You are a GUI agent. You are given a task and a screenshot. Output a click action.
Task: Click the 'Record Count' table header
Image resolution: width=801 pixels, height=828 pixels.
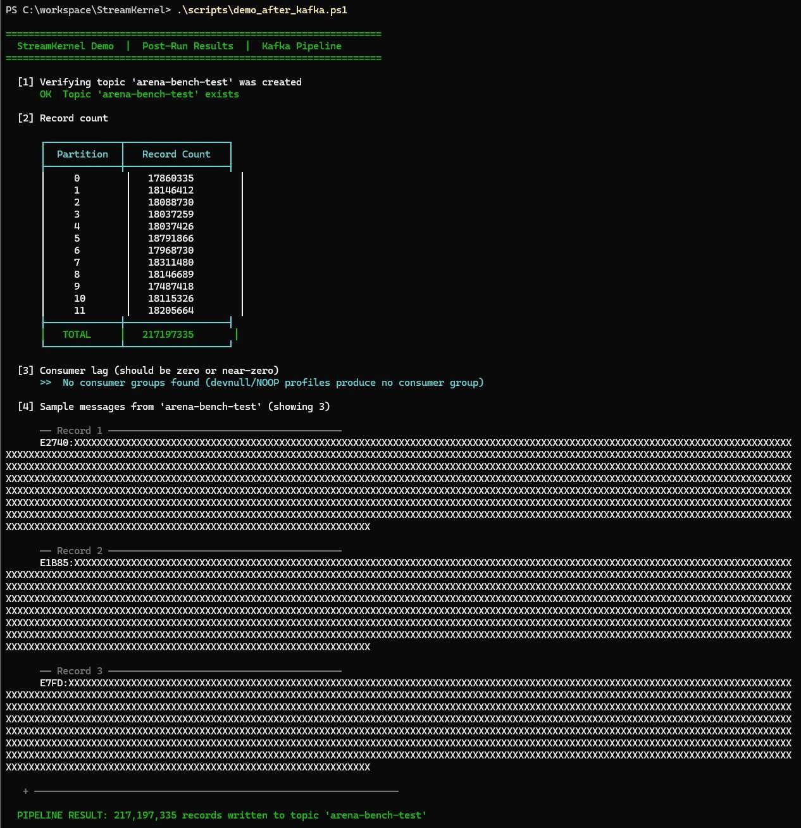tap(177, 154)
